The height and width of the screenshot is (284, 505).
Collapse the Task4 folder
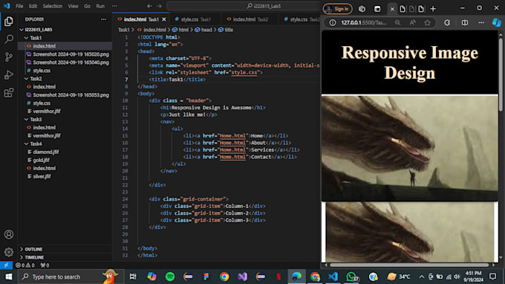(27, 143)
